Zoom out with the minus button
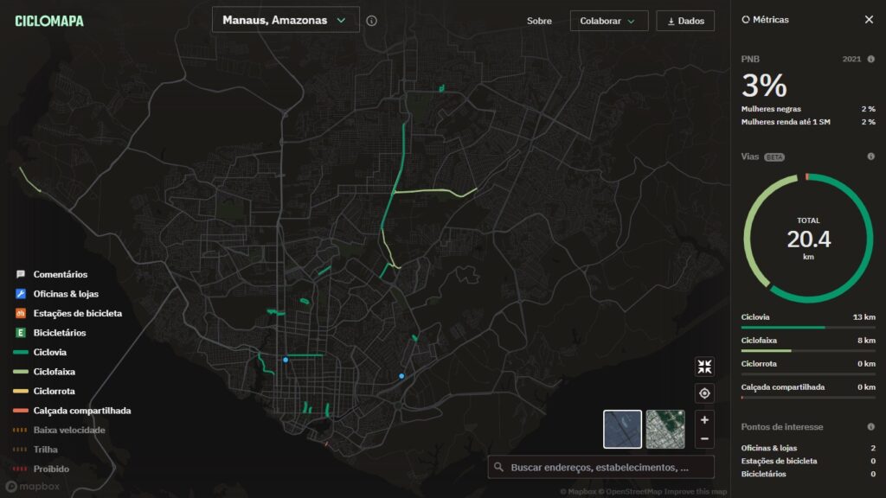This screenshot has width=886, height=498. click(704, 439)
